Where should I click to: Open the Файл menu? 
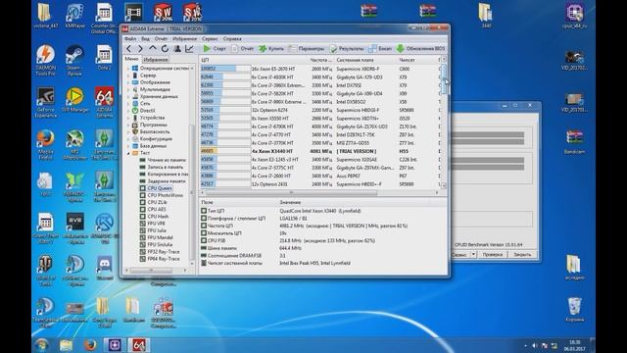pos(130,39)
